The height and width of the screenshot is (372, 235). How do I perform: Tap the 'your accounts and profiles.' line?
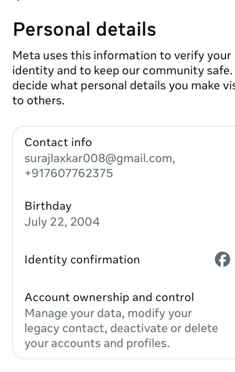(97, 344)
